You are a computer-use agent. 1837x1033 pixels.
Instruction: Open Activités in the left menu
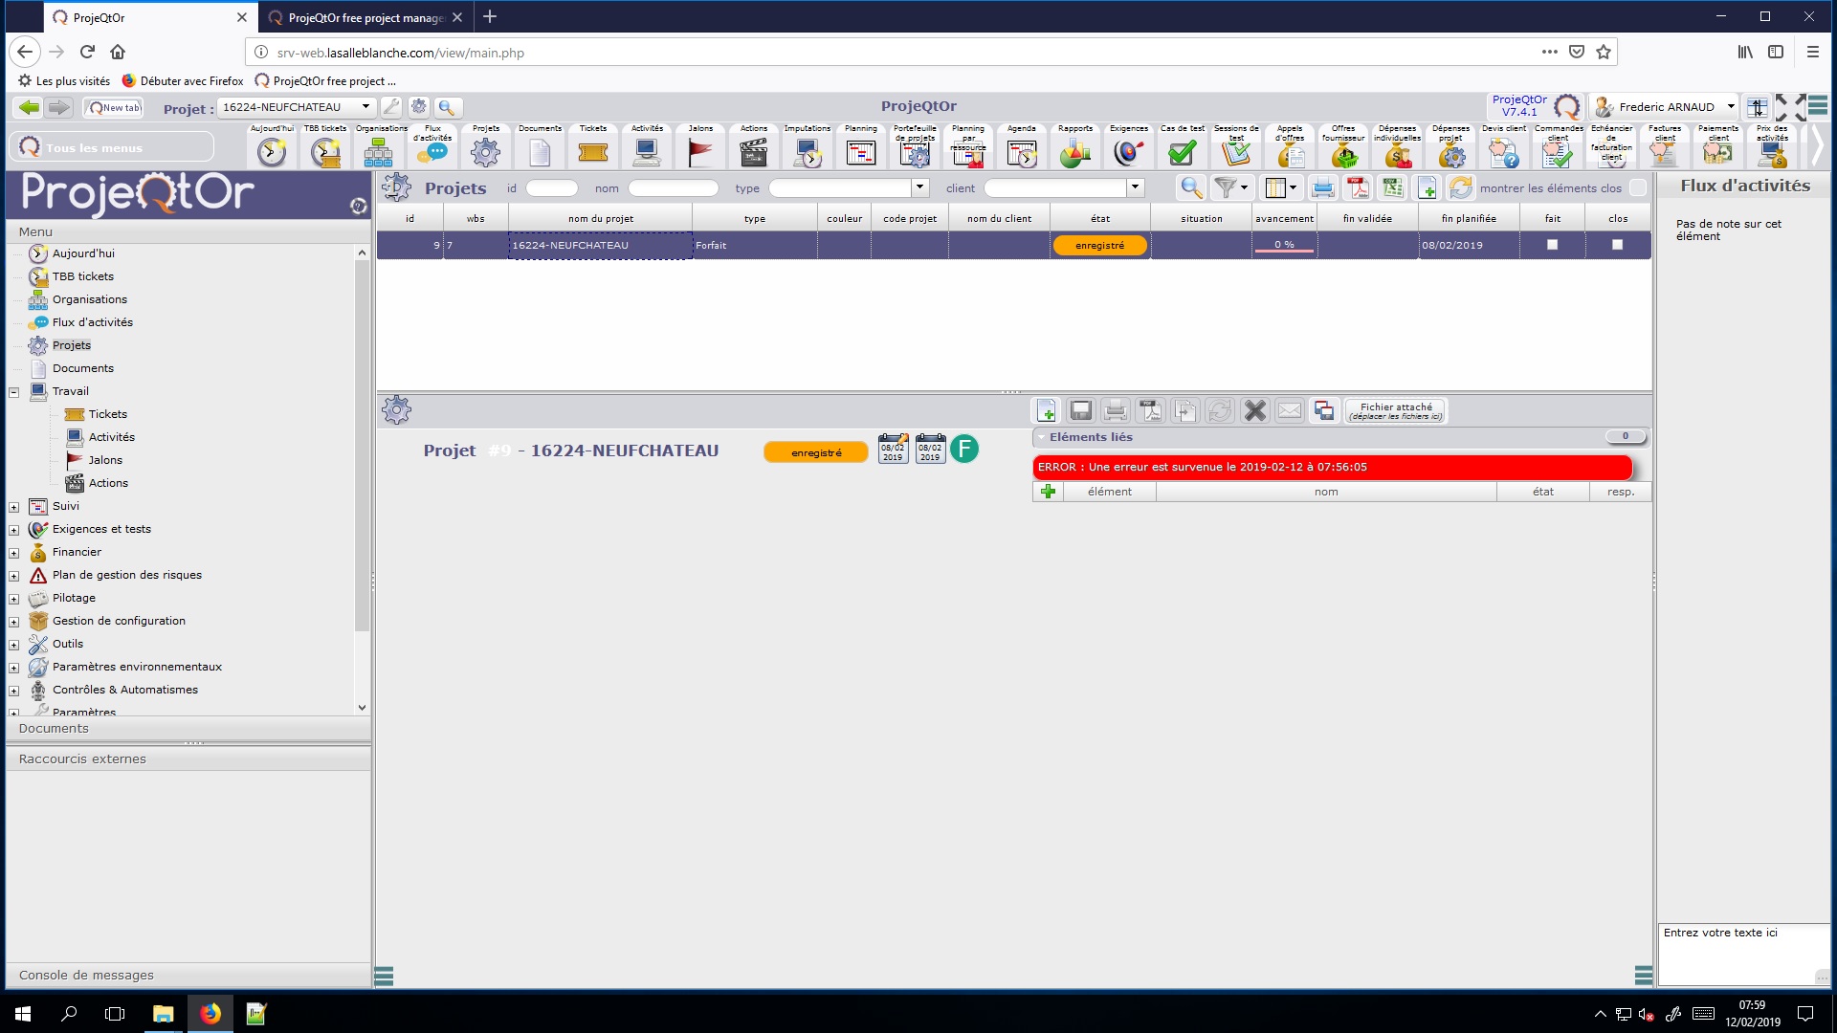point(111,437)
